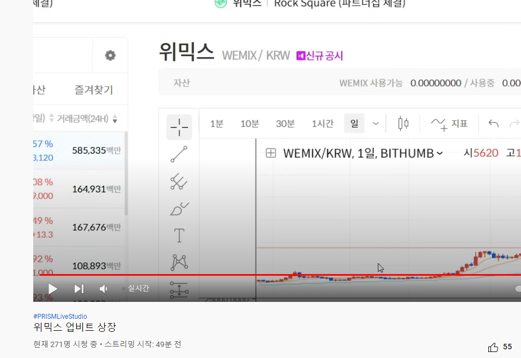
Task: Switch to the 즐겨찾기 favorites tab
Action: (94, 89)
